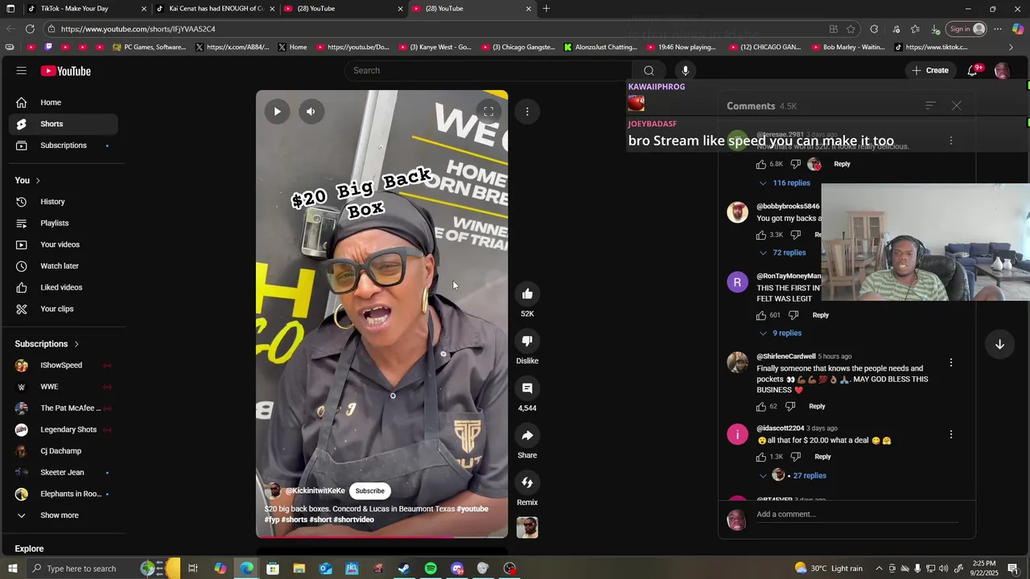Image resolution: width=1030 pixels, height=579 pixels.
Task: Open Windows Start menu
Action: click(x=12, y=569)
